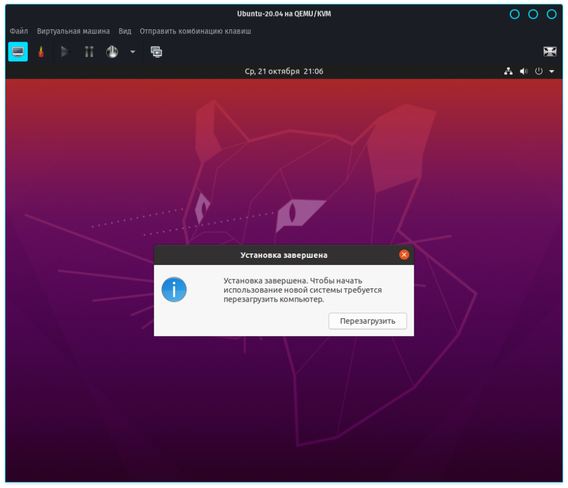Open the VM snapshots manager
Image resolution: width=568 pixels, height=488 pixels.
coord(156,52)
